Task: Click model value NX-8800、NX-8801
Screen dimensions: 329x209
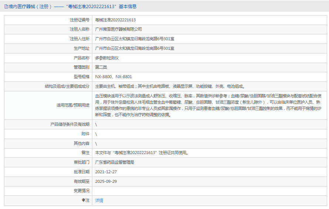Action: click(x=113, y=77)
